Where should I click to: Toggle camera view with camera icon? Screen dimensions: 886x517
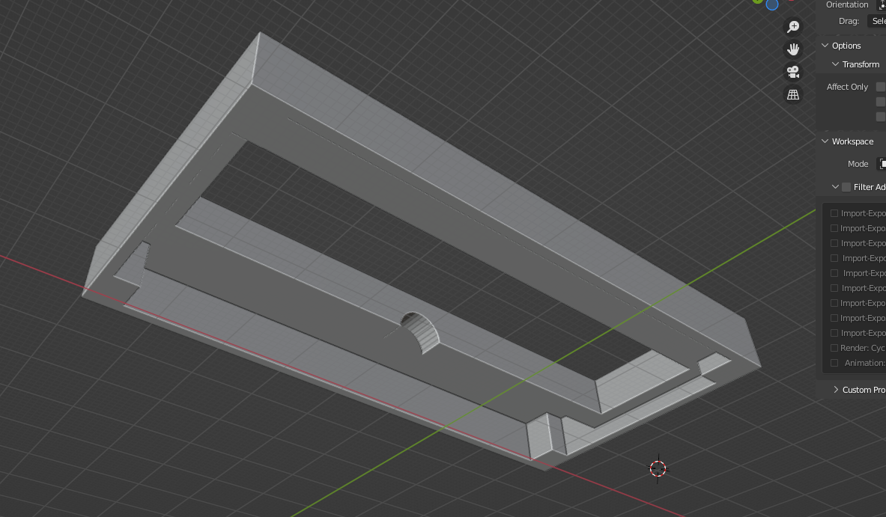pos(793,73)
